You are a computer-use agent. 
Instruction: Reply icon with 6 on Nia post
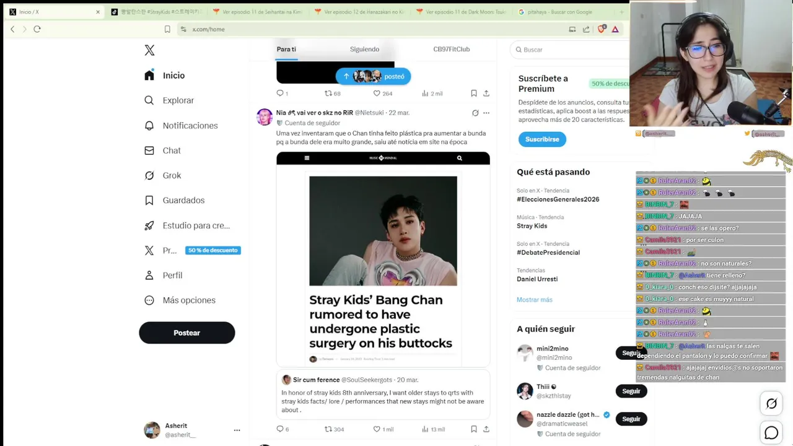point(283,429)
